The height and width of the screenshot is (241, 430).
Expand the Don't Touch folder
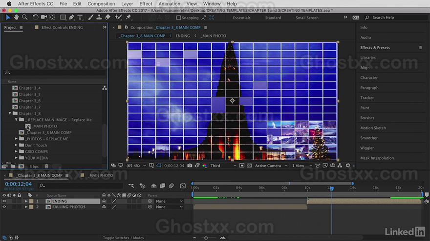click(16, 145)
